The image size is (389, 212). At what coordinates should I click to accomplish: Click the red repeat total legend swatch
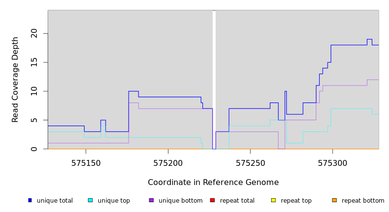tap(212, 200)
